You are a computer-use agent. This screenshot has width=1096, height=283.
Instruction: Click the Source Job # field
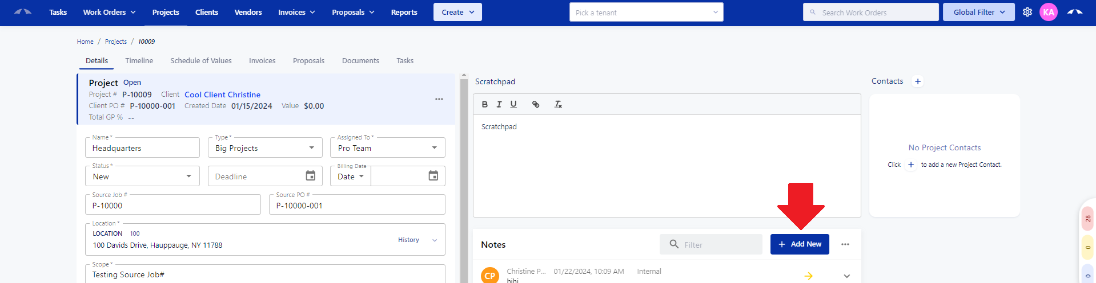tap(173, 205)
